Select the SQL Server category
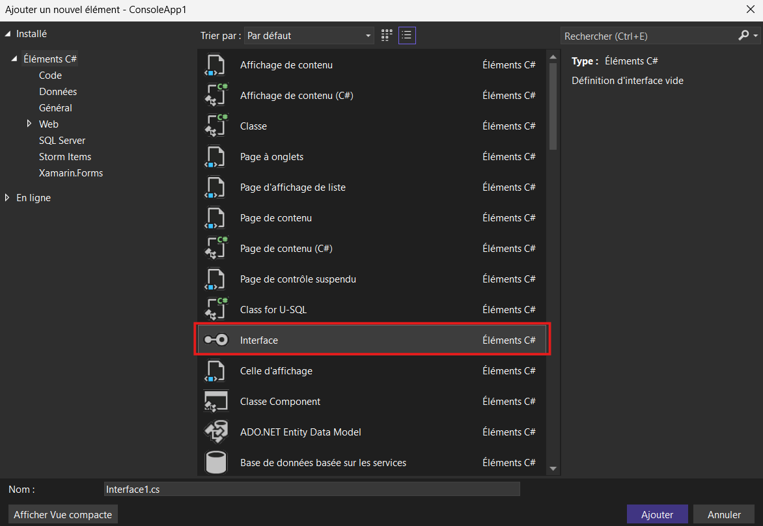This screenshot has width=763, height=526. [62, 141]
